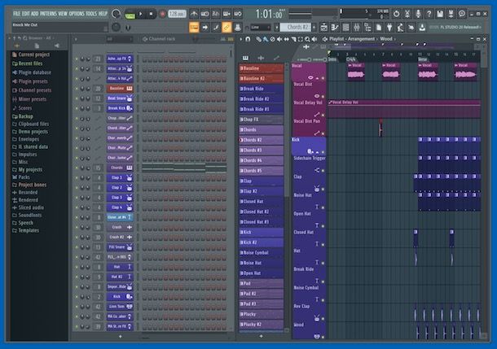Viewport: 497px width, 349px height.
Task: Select the Hat channel button
Action: 120,267
